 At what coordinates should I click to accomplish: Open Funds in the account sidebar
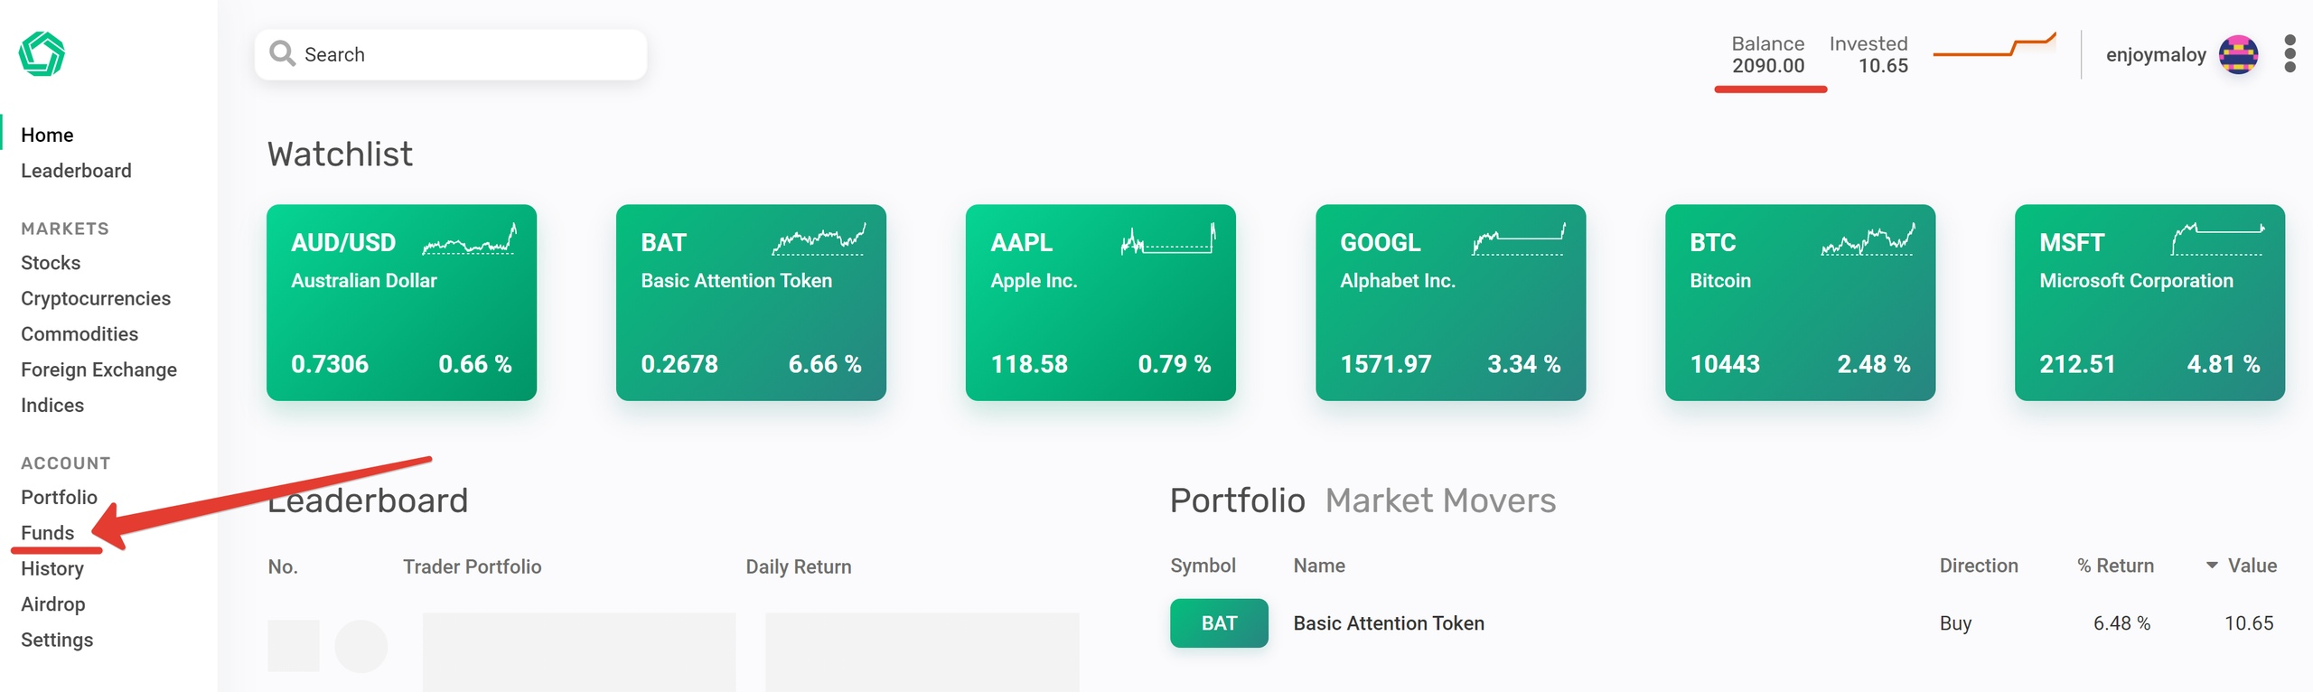click(48, 533)
